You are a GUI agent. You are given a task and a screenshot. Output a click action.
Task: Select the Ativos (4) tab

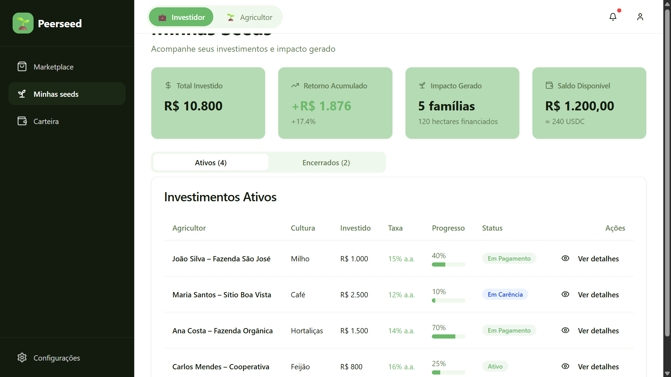pyautogui.click(x=210, y=162)
